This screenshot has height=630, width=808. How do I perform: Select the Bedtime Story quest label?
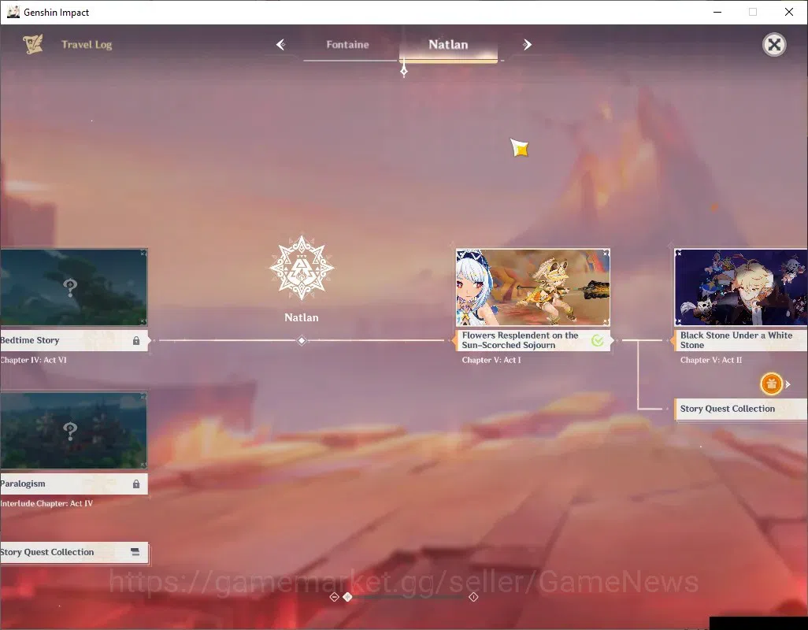tap(74, 340)
